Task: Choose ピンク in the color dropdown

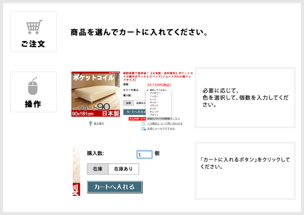Action: [x=153, y=109]
